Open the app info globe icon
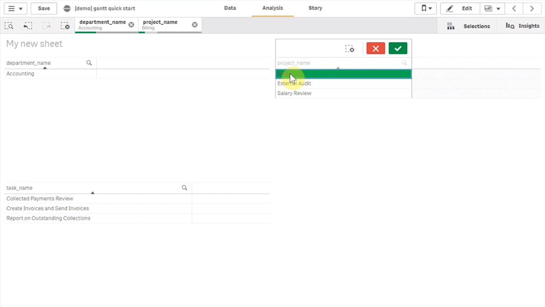This screenshot has height=307, width=545. pyautogui.click(x=67, y=8)
